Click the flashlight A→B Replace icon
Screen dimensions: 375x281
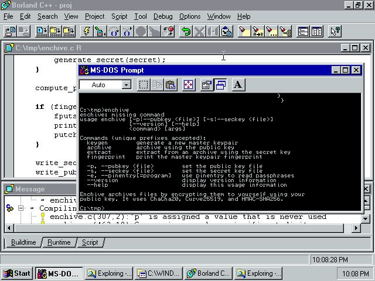[258, 31]
